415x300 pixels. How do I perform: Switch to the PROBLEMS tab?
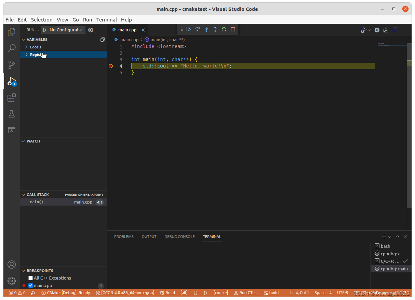124,237
